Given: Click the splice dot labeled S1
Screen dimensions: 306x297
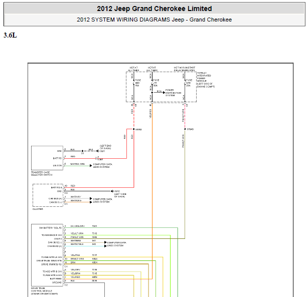Looking at the screenshot, I should tap(82, 151).
